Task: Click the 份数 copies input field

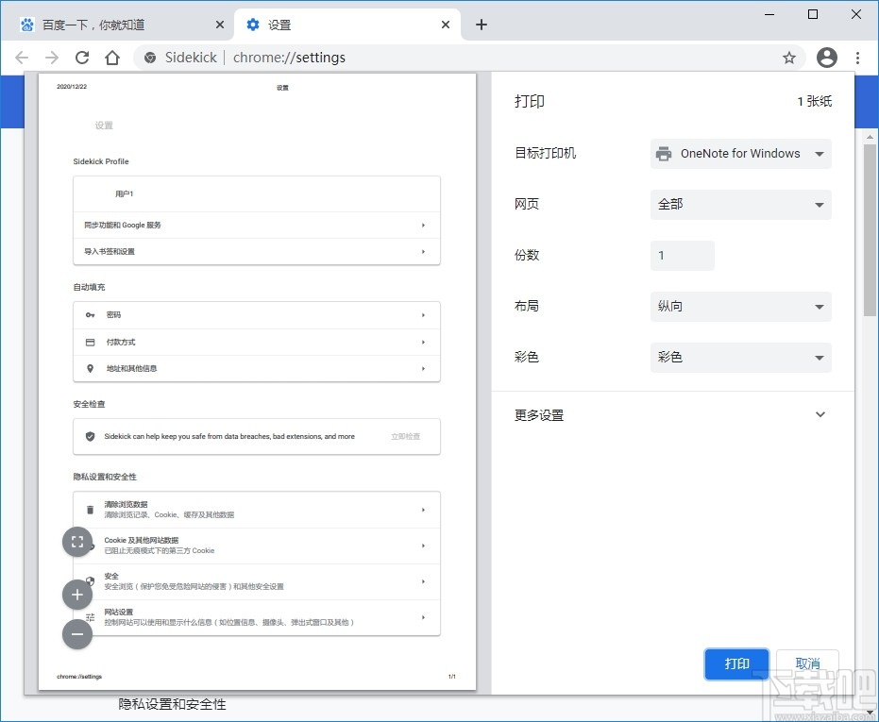Action: [x=682, y=255]
